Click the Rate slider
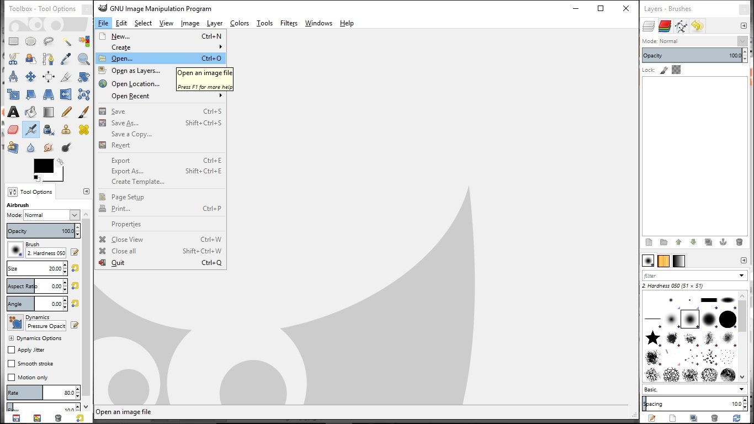 coord(41,393)
